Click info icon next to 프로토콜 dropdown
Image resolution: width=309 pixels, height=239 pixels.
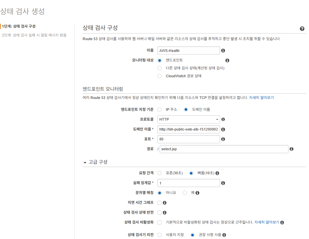click(x=223, y=120)
